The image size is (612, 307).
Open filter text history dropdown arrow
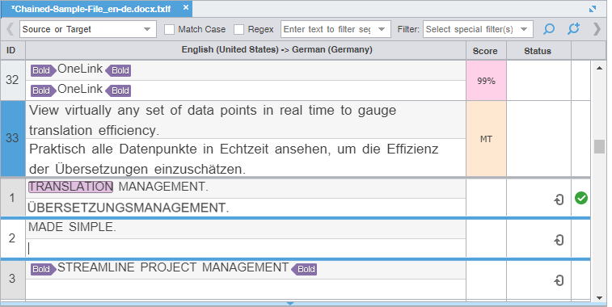(x=382, y=29)
